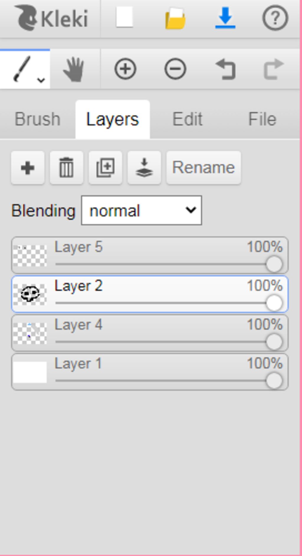
Task: Click the Rename button
Action: point(203,168)
